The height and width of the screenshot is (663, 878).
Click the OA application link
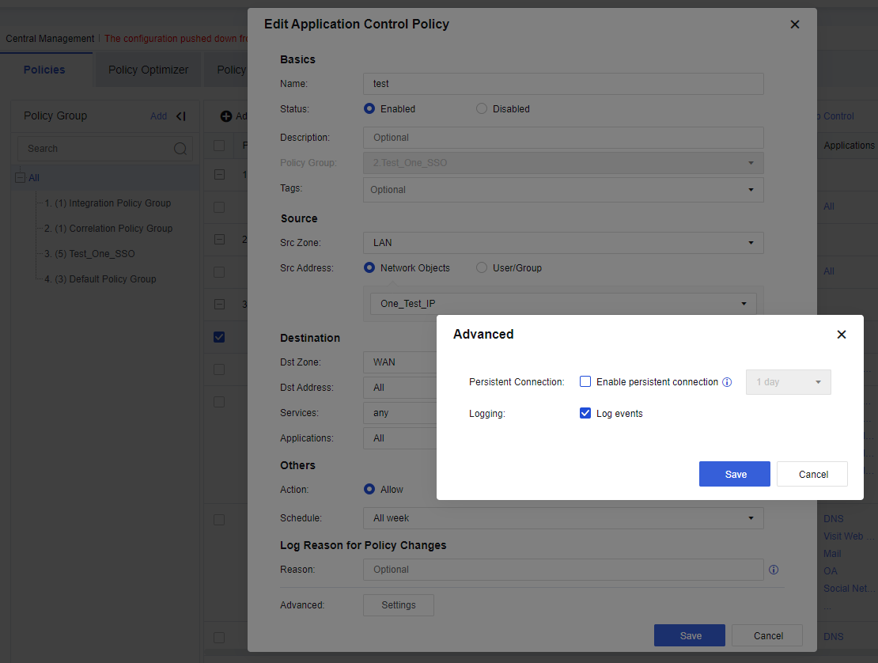[x=830, y=571]
